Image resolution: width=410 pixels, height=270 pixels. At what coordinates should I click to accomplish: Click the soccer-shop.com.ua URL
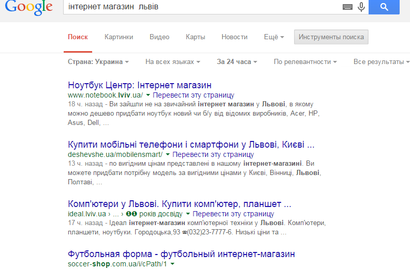tap(117, 264)
